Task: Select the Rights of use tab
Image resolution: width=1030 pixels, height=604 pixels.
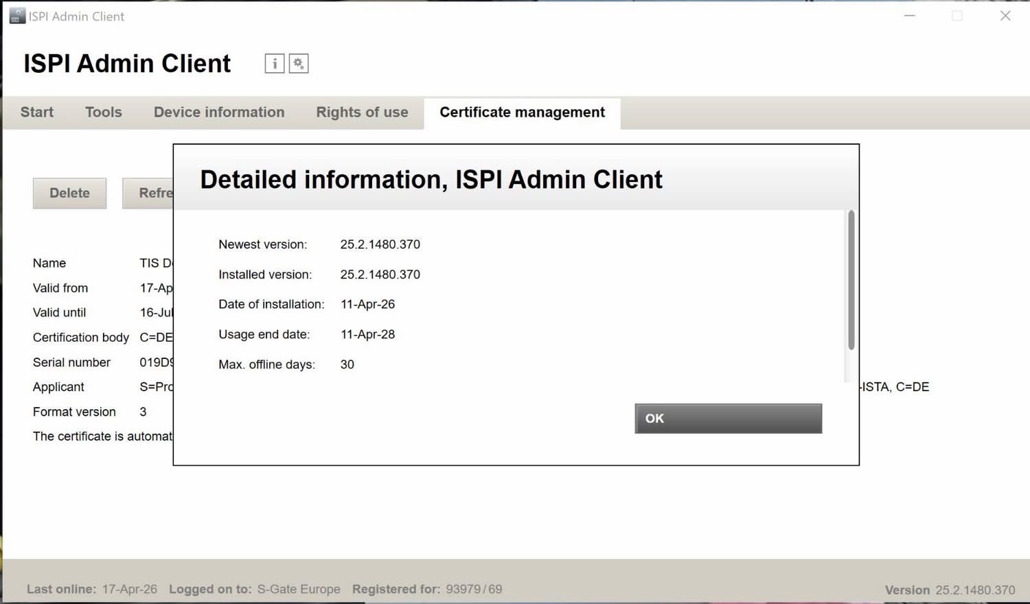Action: click(x=362, y=113)
